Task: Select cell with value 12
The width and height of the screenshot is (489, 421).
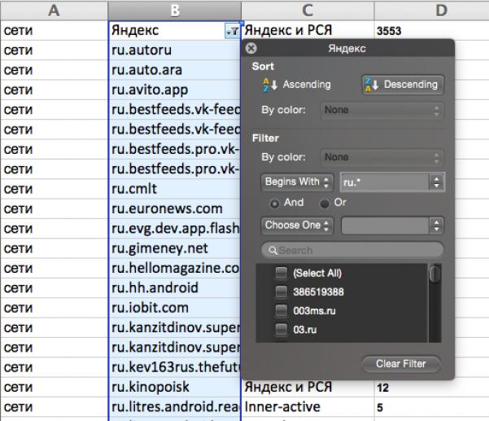Action: point(432,388)
